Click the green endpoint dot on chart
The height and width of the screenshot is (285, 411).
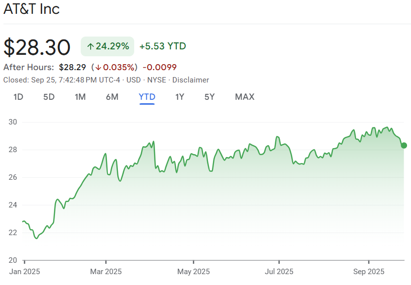404,145
